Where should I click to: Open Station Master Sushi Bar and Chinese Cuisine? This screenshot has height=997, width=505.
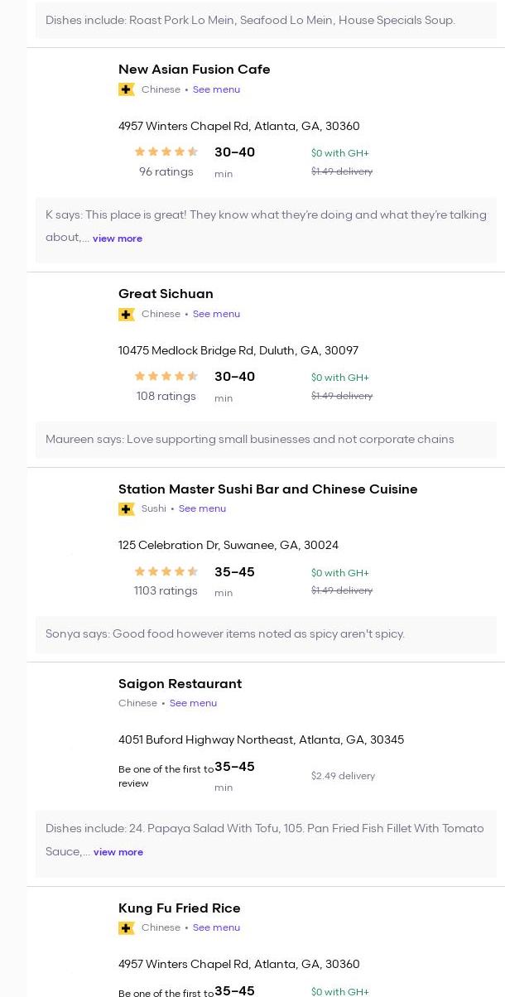(x=267, y=489)
